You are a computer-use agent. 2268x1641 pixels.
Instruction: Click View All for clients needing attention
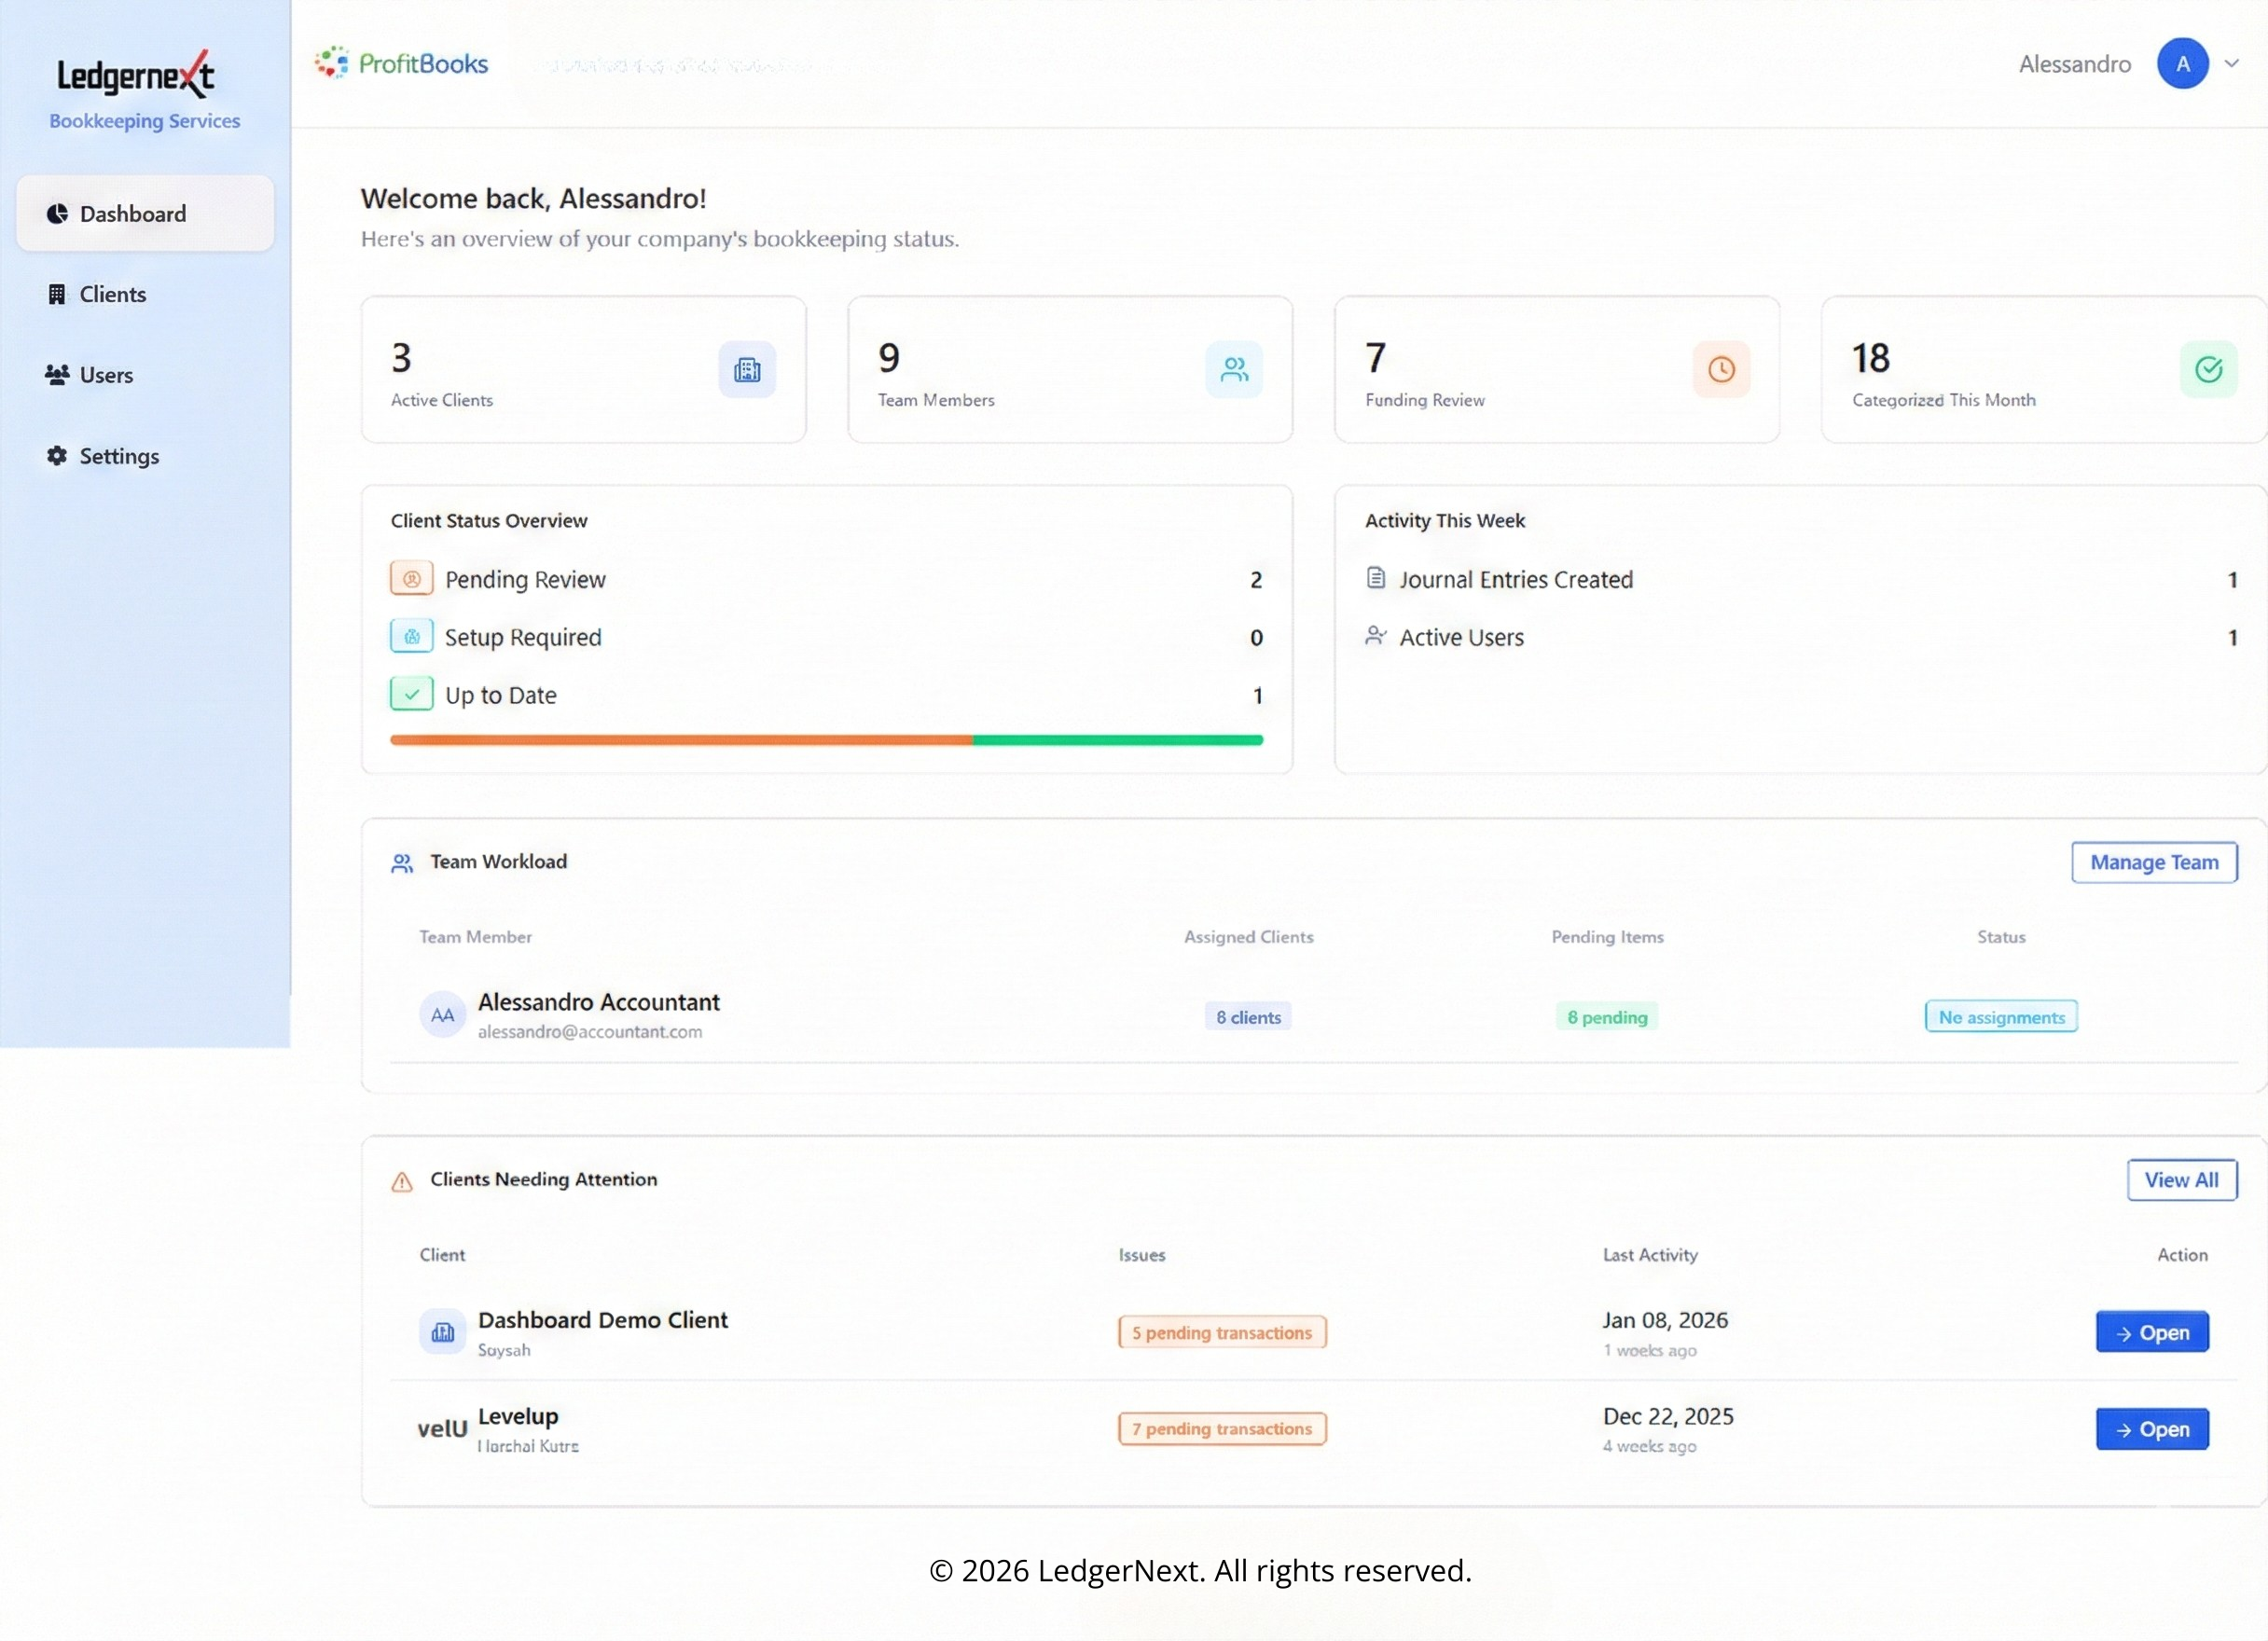click(2181, 1180)
